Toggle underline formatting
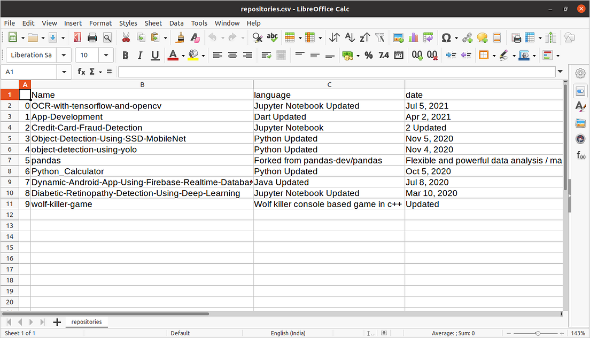The width and height of the screenshot is (590, 338). point(155,56)
